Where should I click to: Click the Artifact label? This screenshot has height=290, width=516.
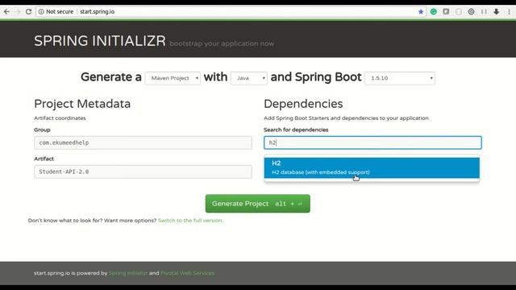click(44, 159)
